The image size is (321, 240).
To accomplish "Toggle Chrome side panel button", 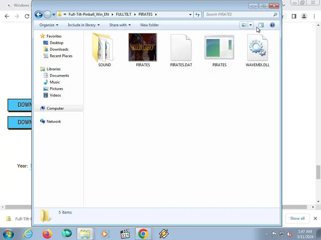I will click(x=294, y=16).
